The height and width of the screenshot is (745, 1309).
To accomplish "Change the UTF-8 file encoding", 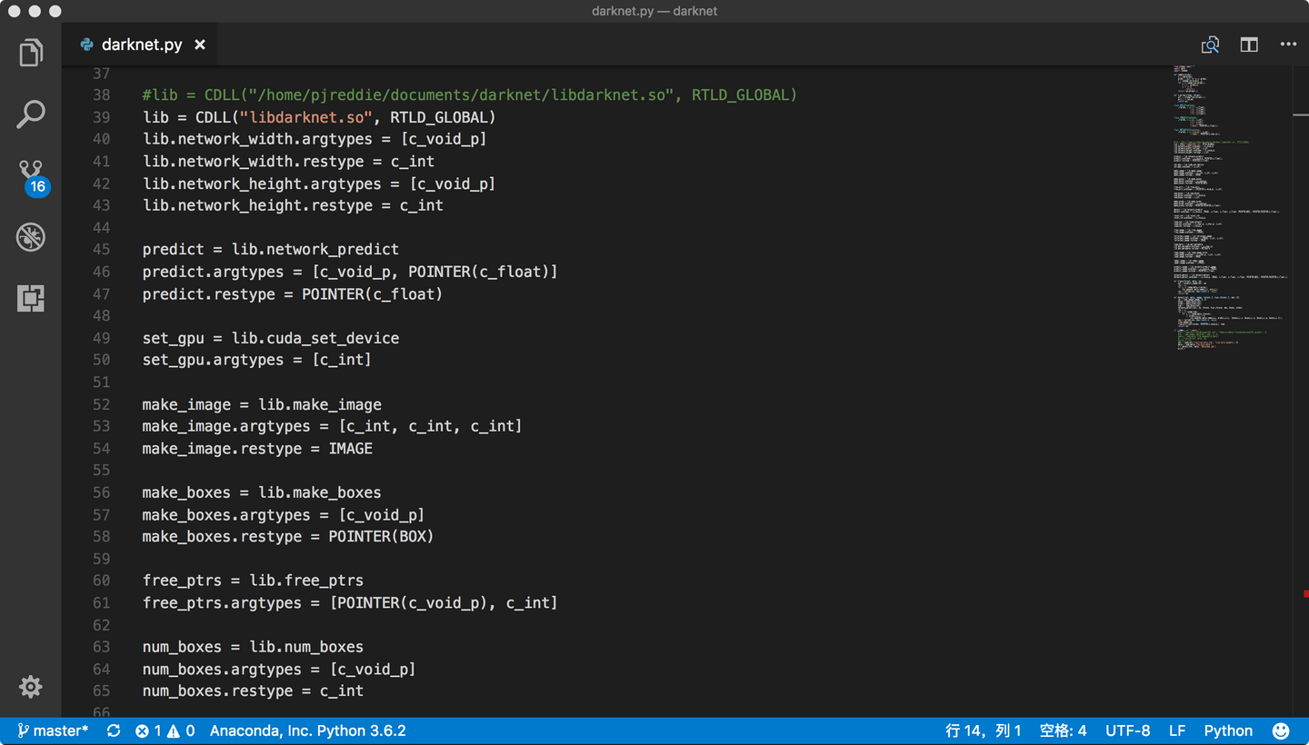I will coord(1127,730).
